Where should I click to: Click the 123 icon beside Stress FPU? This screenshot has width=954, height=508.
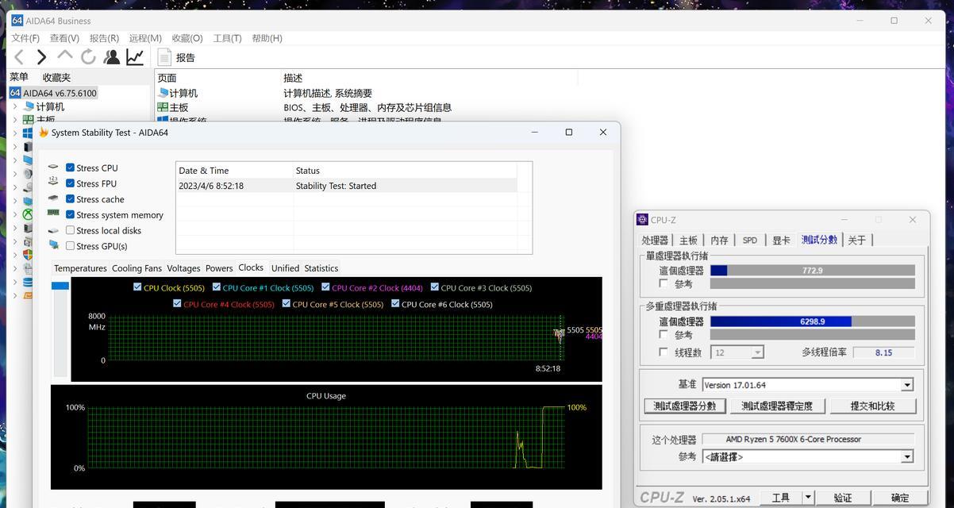53,183
